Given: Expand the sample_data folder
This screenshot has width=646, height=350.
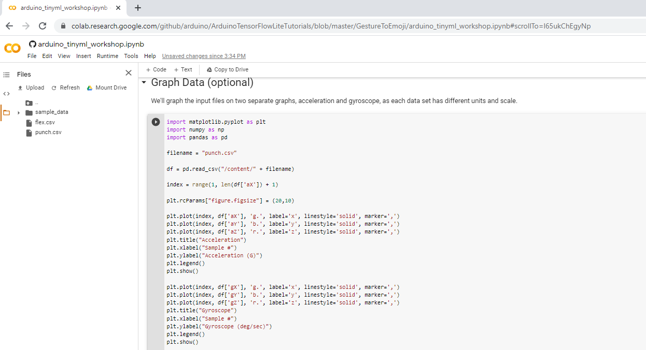Looking at the screenshot, I should (19, 112).
